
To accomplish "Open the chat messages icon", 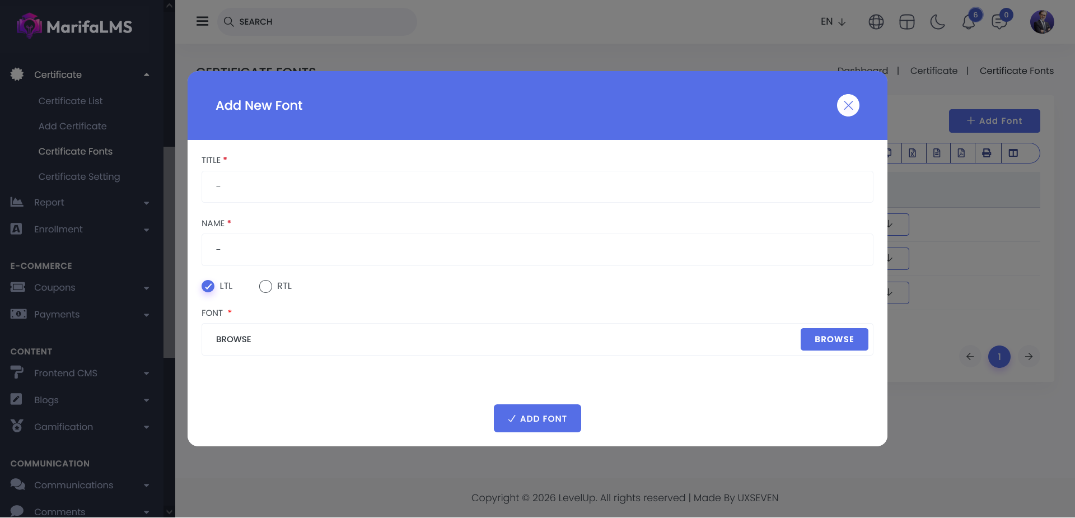I will tap(999, 22).
